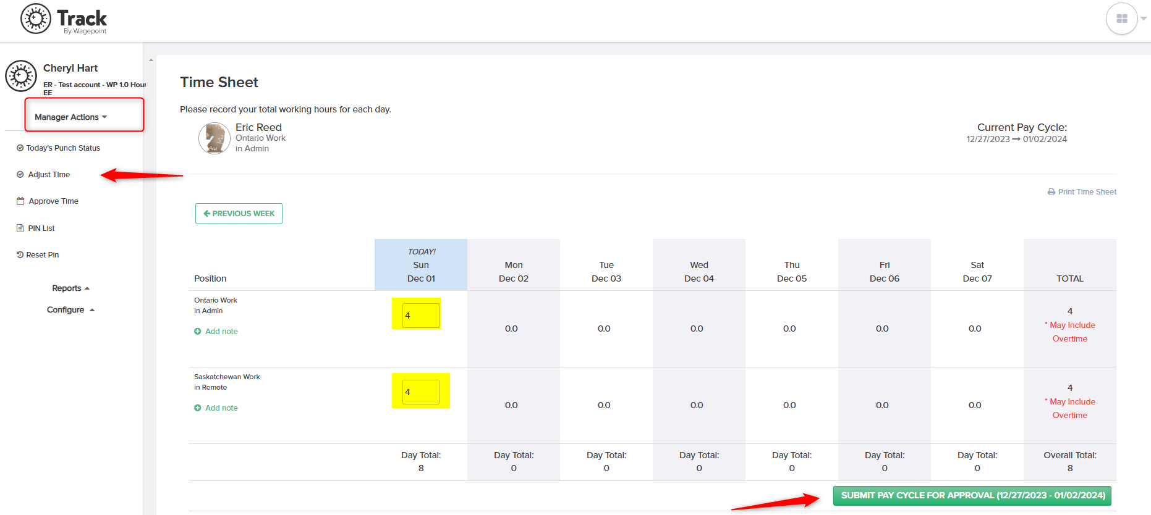Click the Saskatchewan Work Sunday hours field

pos(421,392)
